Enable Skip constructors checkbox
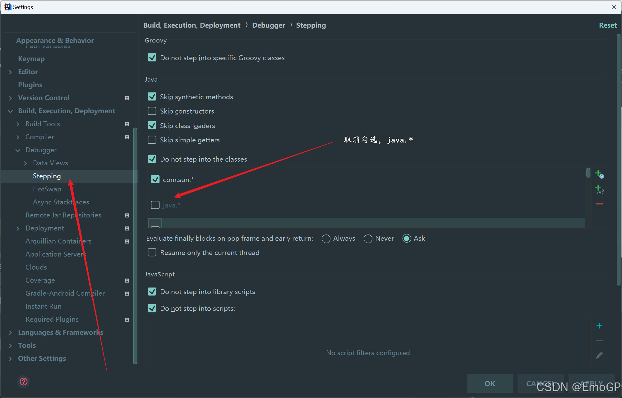The height and width of the screenshot is (398, 622). click(152, 111)
